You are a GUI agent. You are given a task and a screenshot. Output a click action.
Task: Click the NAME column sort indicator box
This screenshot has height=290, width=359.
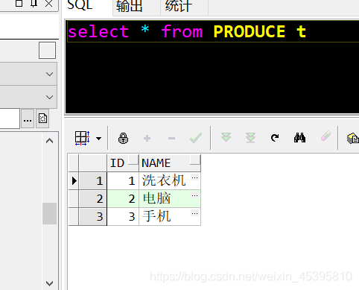pos(194,160)
